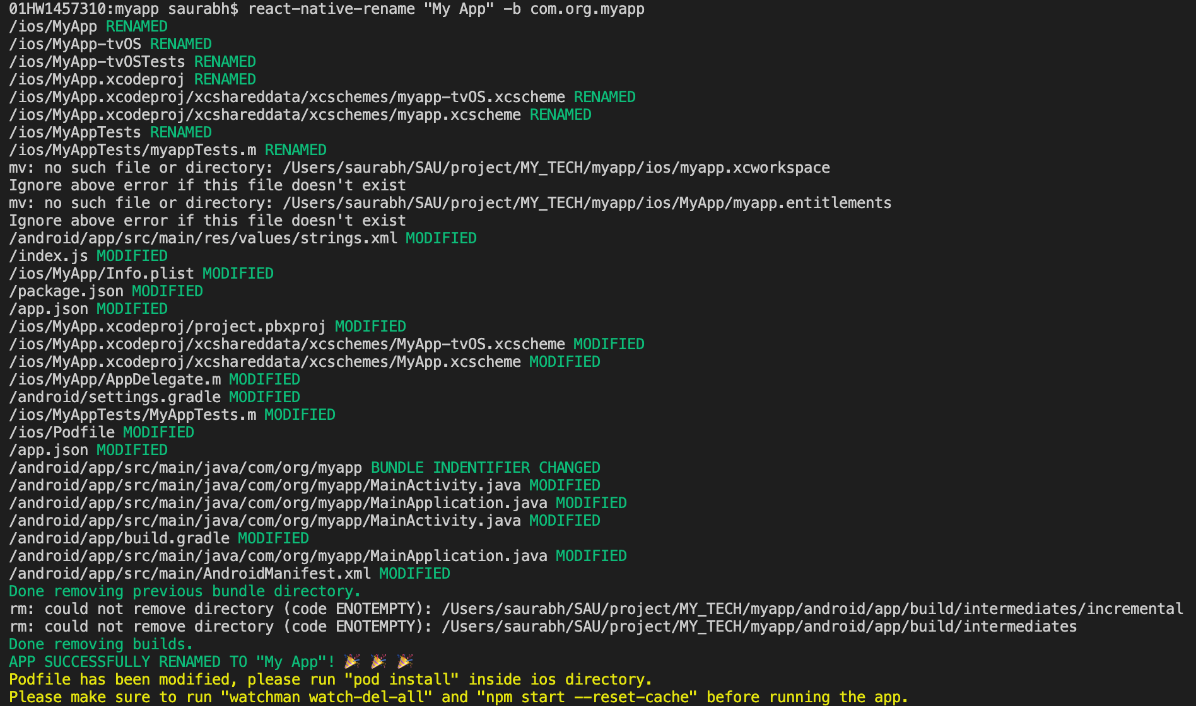1196x706 pixels.
Task: Select the AndroidManifest.xml MODIFIED line
Action: pyautogui.click(x=230, y=574)
